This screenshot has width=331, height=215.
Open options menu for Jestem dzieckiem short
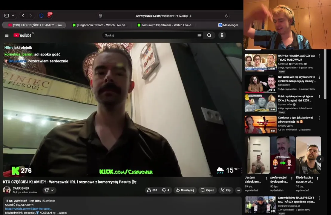(266, 179)
